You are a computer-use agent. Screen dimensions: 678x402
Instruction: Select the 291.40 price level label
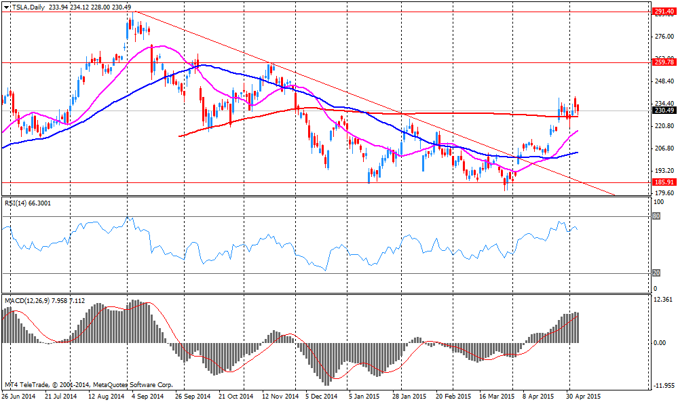click(664, 12)
